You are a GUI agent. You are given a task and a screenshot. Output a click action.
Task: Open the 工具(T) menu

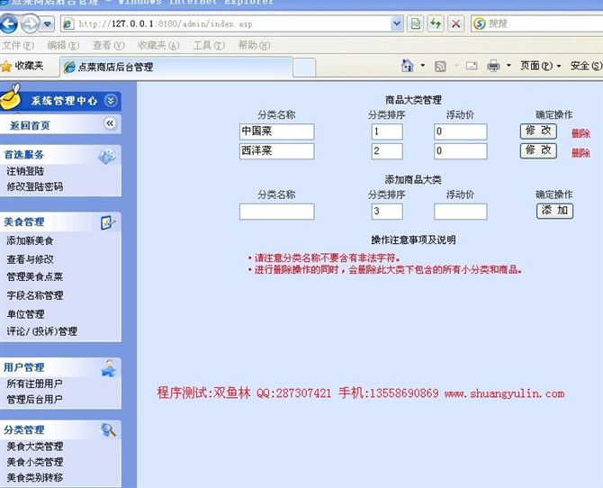click(209, 45)
